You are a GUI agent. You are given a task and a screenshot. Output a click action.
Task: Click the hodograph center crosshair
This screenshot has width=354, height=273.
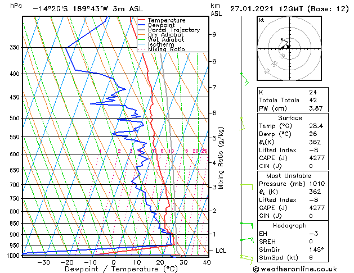289,48
